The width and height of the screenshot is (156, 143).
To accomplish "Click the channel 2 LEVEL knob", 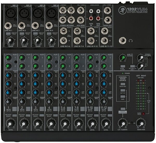I will [x=23, y=124].
